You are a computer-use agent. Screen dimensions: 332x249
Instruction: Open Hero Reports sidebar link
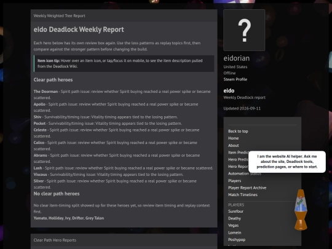pyautogui.click(x=239, y=167)
